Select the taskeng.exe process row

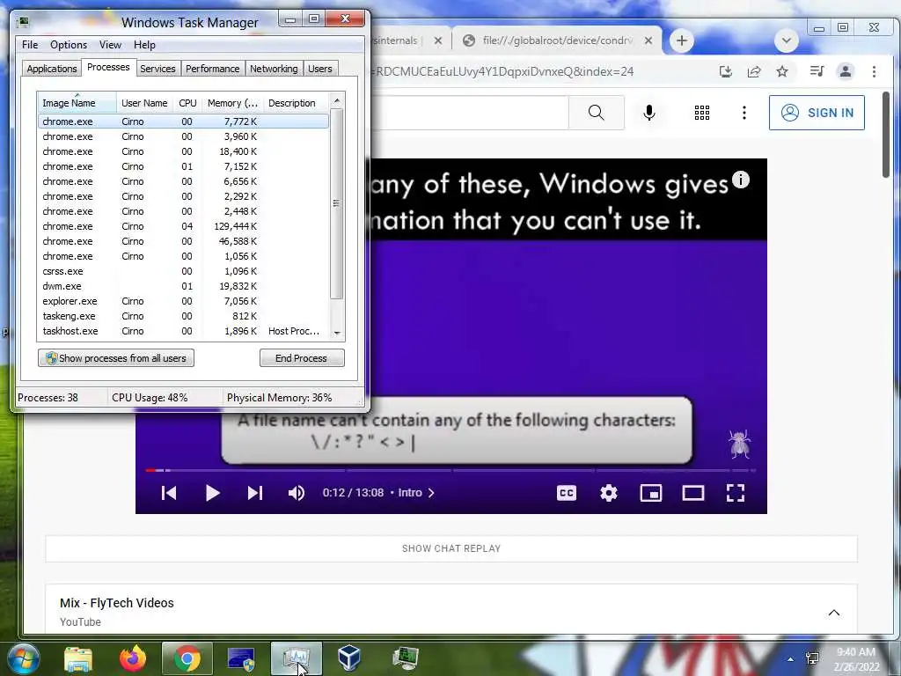pyautogui.click(x=183, y=316)
